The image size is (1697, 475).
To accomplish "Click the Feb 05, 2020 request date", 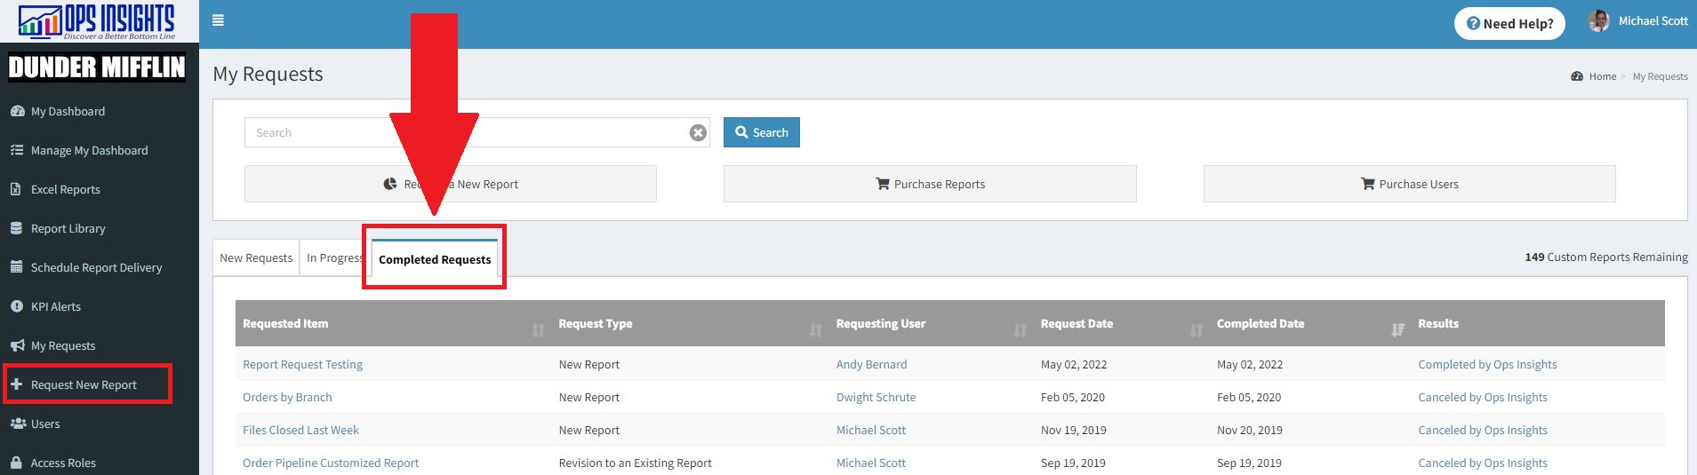I will point(1073,397).
